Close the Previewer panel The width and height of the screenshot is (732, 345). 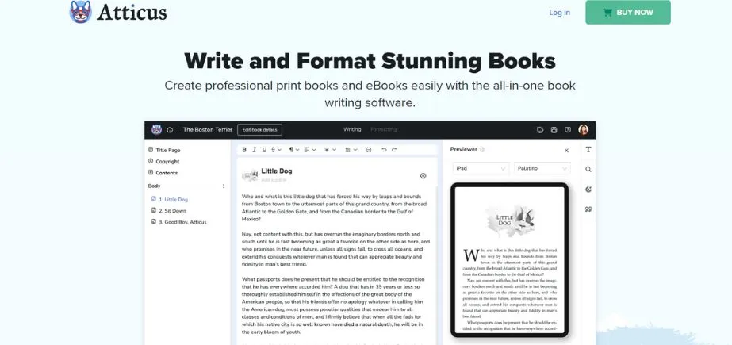click(x=566, y=151)
